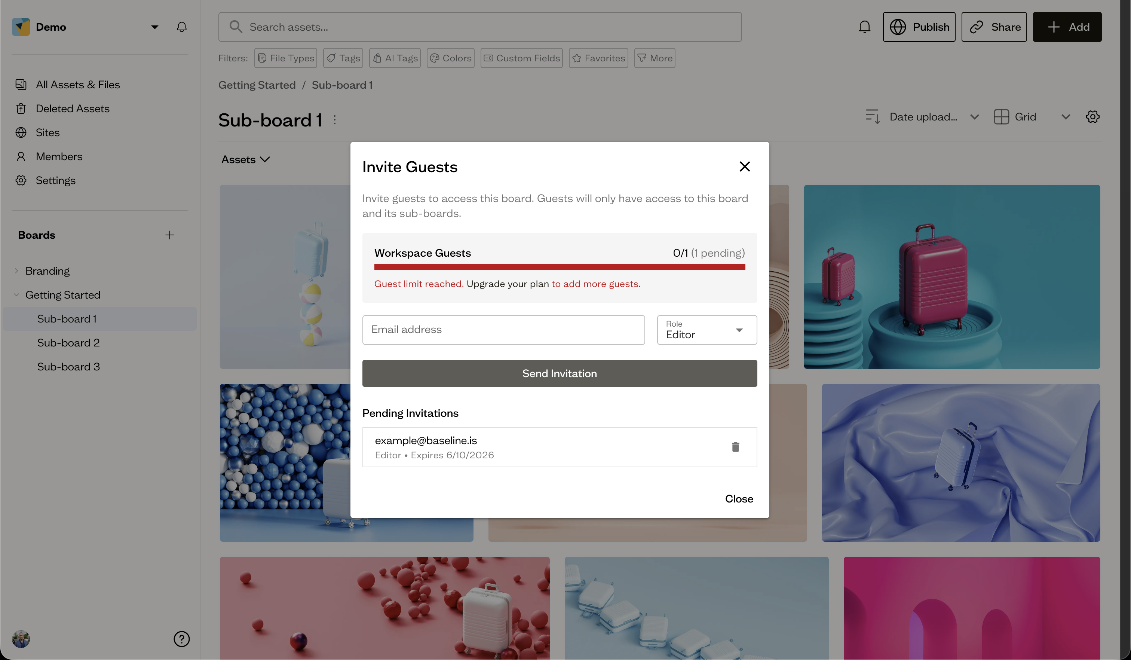Open the maroon suitcases on teal thumbnail
Screen dimensions: 1131x660
coord(952,276)
